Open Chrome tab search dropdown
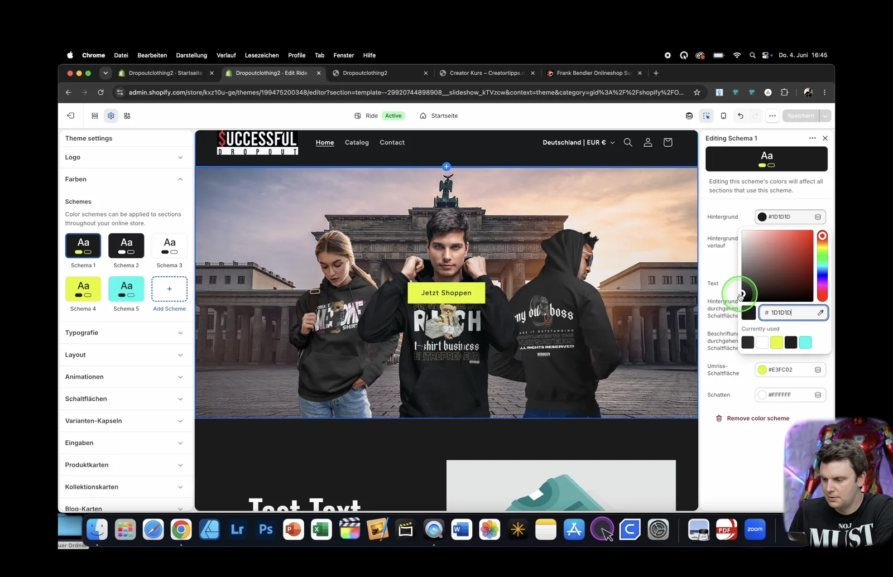 point(105,73)
